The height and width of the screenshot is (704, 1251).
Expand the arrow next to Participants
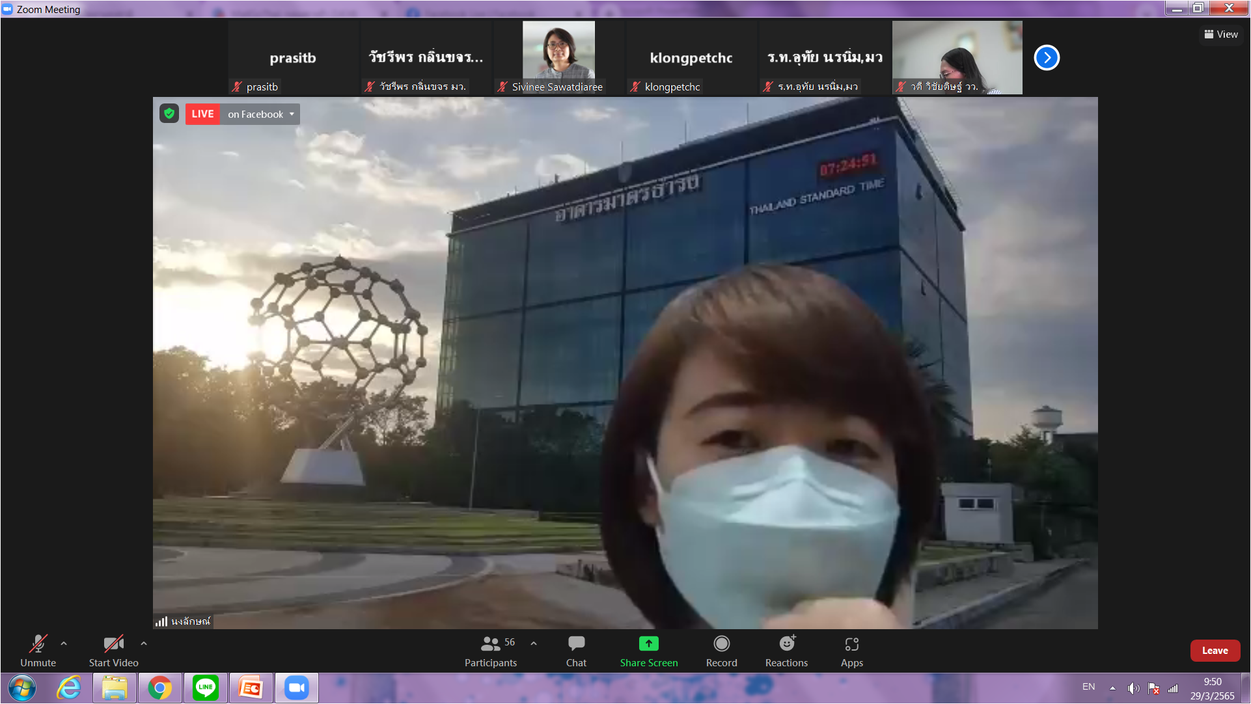click(534, 643)
